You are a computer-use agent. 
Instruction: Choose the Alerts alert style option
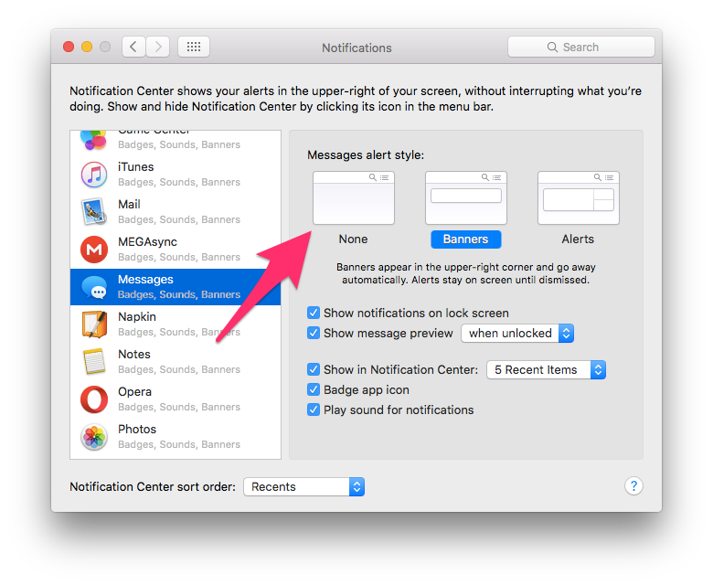point(578,198)
